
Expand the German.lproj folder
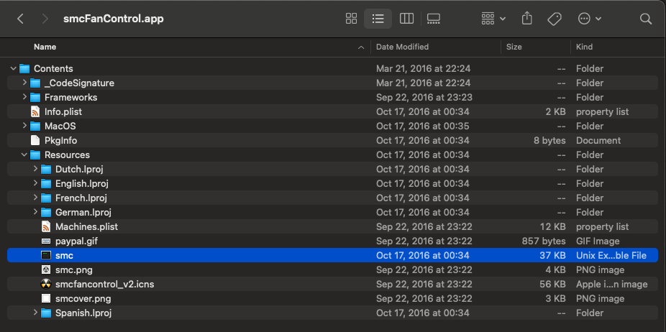[36, 212]
